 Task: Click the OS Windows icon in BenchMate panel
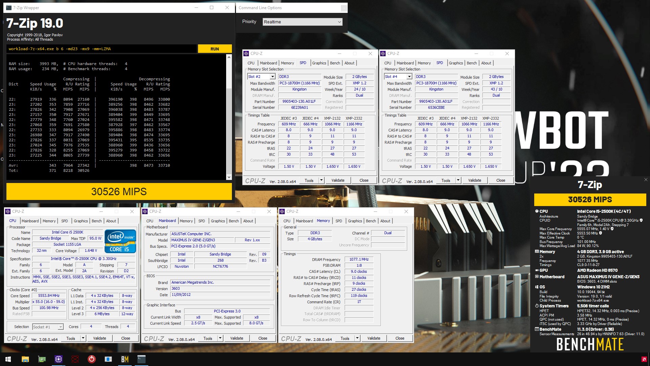537,287
